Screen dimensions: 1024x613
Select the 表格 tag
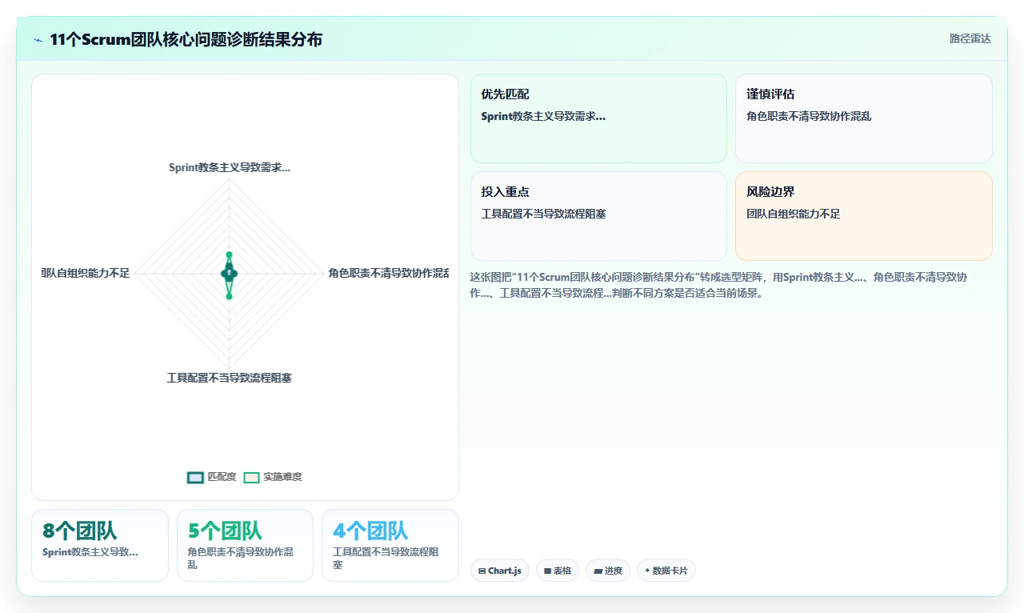pyautogui.click(x=558, y=571)
